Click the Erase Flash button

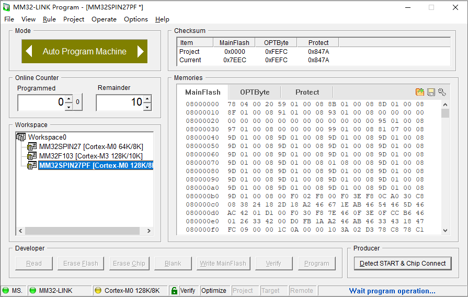point(81,263)
